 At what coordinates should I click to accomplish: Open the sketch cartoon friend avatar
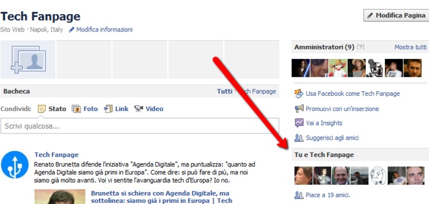point(378,175)
